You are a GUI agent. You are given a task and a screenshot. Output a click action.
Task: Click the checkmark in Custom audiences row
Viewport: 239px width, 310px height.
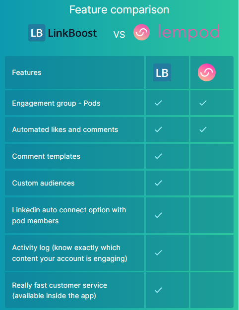pos(158,183)
